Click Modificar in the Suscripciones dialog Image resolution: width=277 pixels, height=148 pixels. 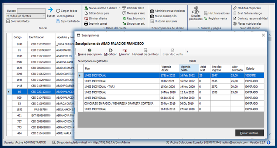point(110,52)
